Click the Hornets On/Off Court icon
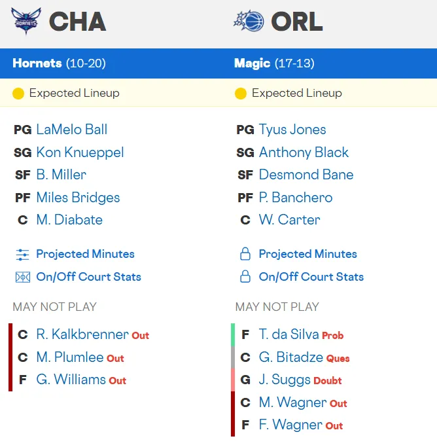This screenshot has width=437, height=447. 23,277
